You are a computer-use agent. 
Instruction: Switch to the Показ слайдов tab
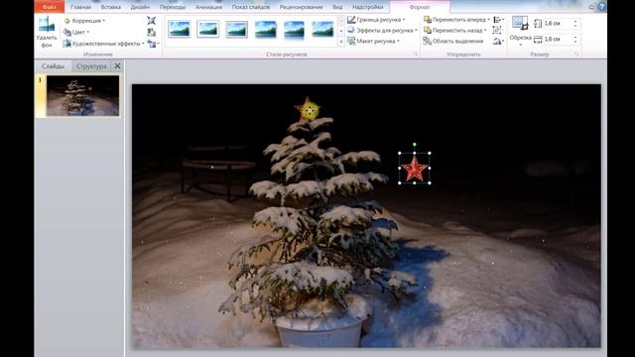251,7
